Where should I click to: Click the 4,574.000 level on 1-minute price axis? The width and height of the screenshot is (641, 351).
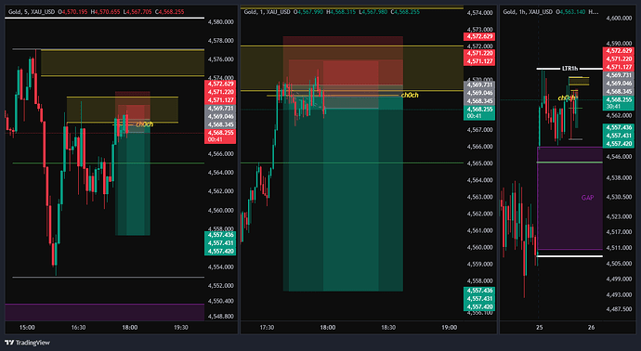point(479,13)
